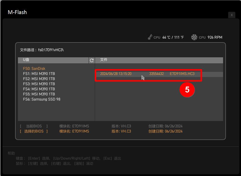The height and width of the screenshot is (176, 241).
Task: Select FS5: MSI M390 1TB drive
Action: pos(39,94)
